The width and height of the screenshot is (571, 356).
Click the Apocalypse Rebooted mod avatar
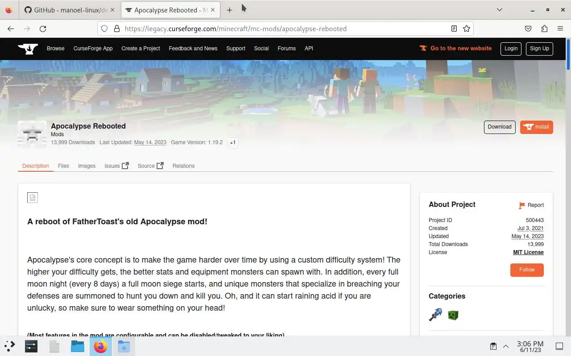click(32, 134)
